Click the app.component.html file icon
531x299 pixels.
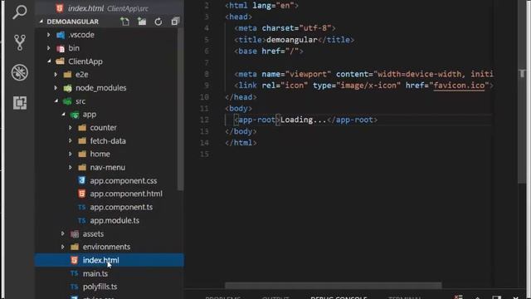pyautogui.click(x=81, y=194)
